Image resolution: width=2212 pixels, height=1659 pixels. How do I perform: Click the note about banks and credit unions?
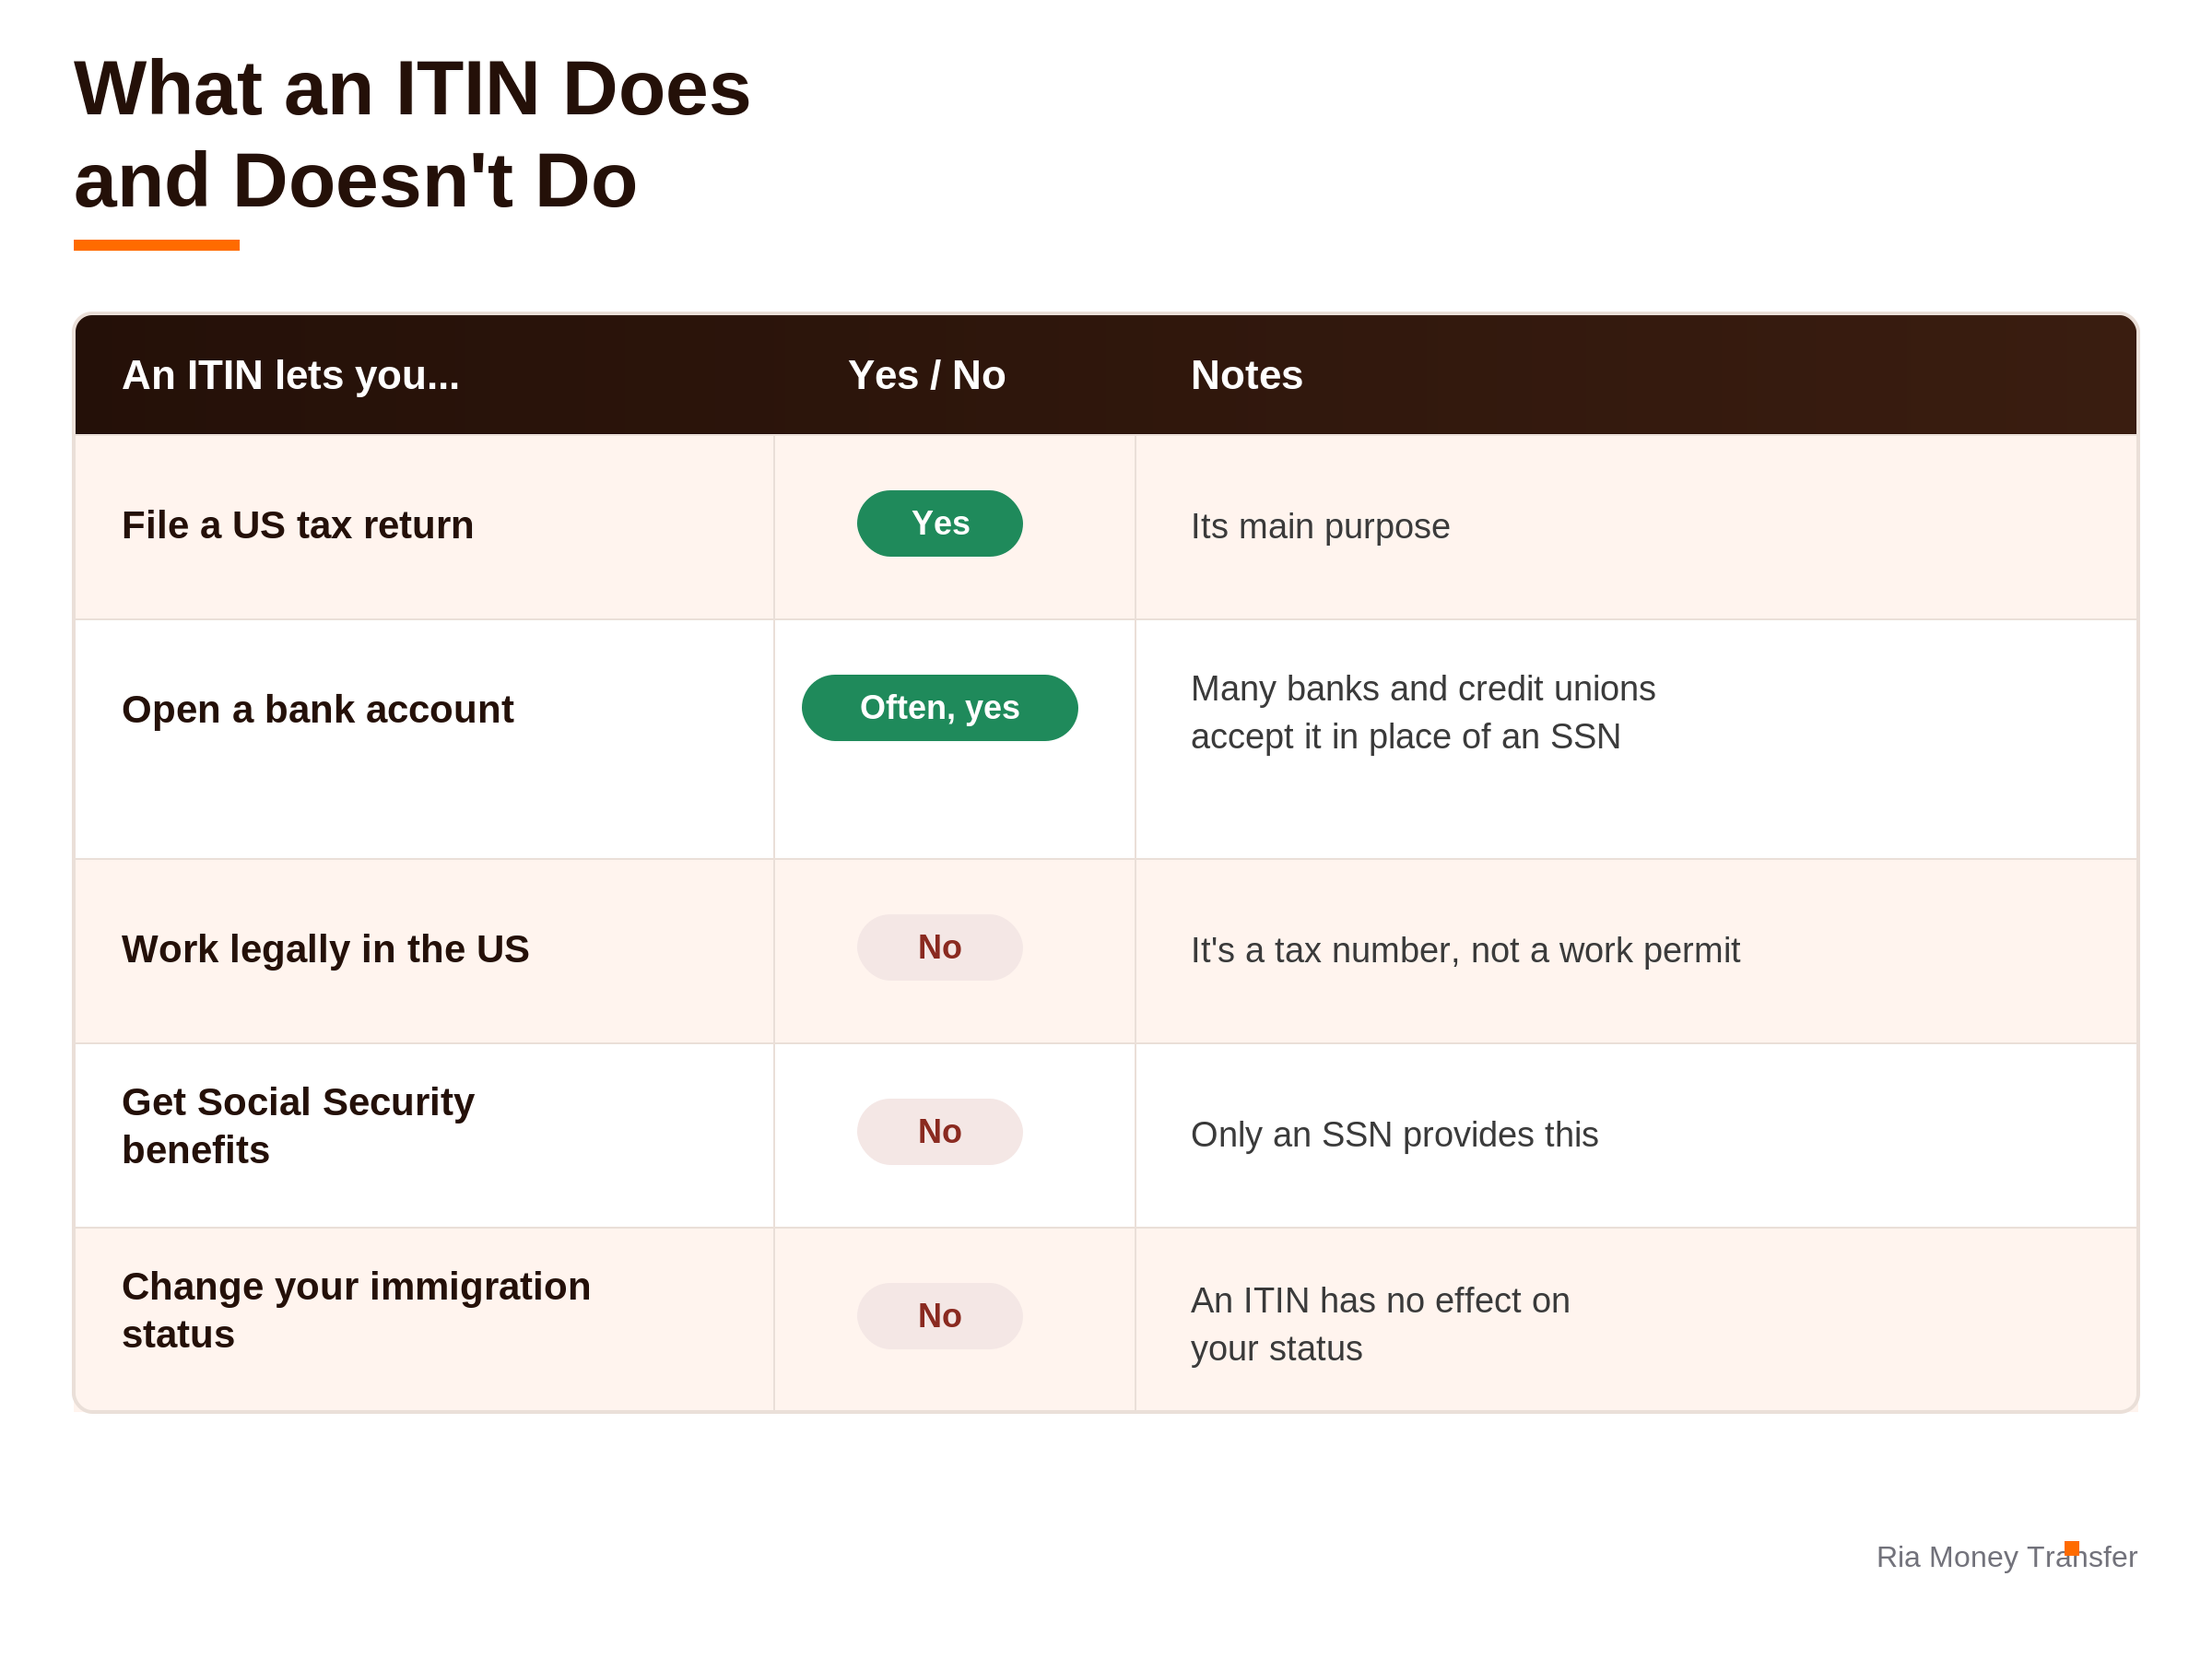tap(1423, 712)
